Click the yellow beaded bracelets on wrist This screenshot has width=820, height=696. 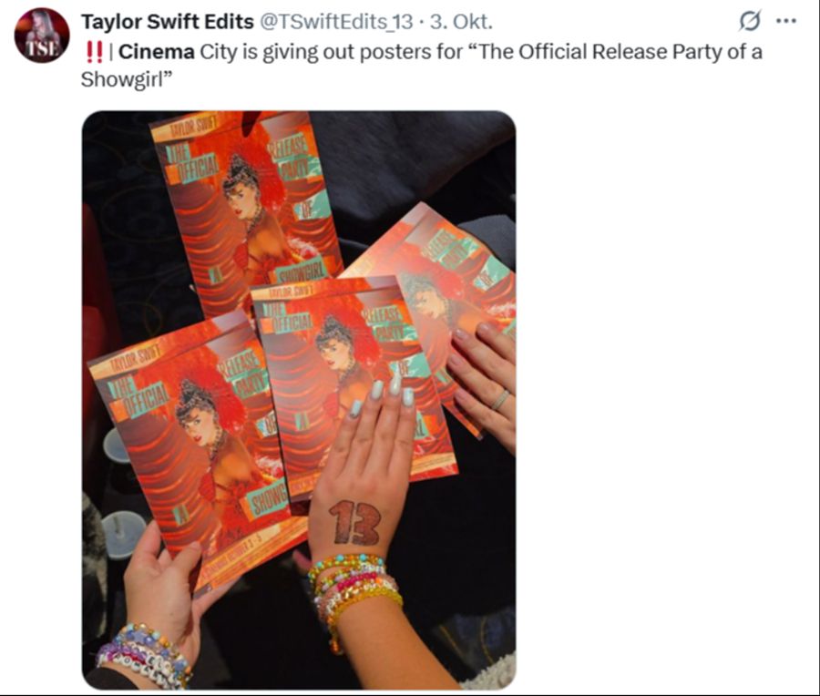(x=355, y=591)
